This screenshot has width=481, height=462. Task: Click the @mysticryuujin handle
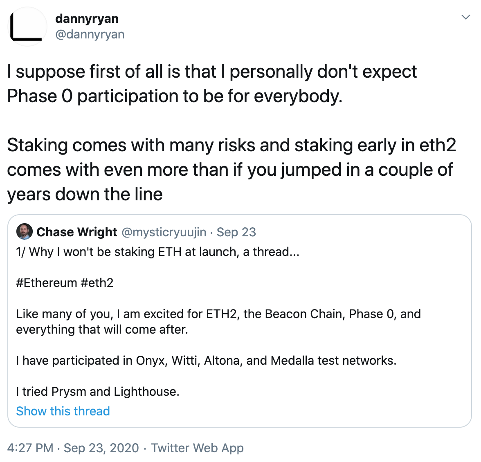click(164, 232)
